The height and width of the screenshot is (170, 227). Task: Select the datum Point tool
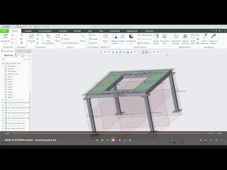[65, 39]
